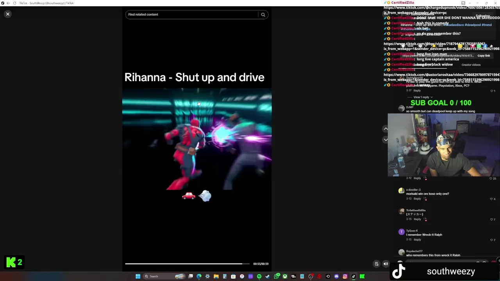Viewport: 500px width, 281px height.
Task: Reload the page with browser refresh icon
Action: click(x=15, y=3)
